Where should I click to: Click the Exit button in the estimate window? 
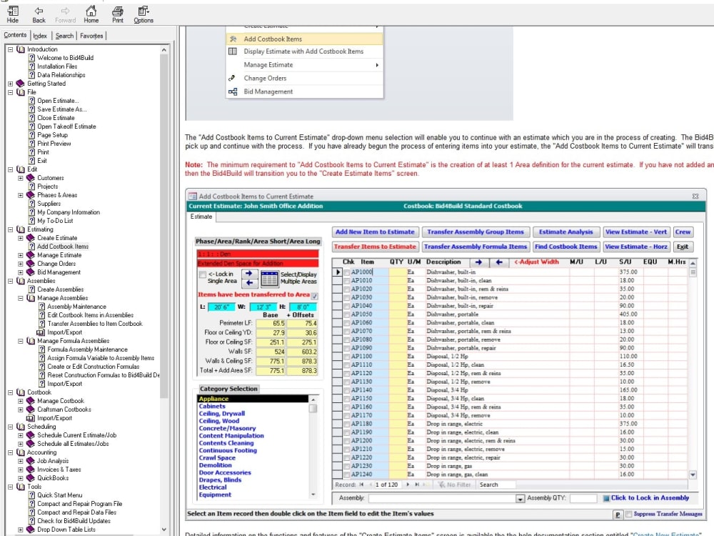[x=683, y=246]
